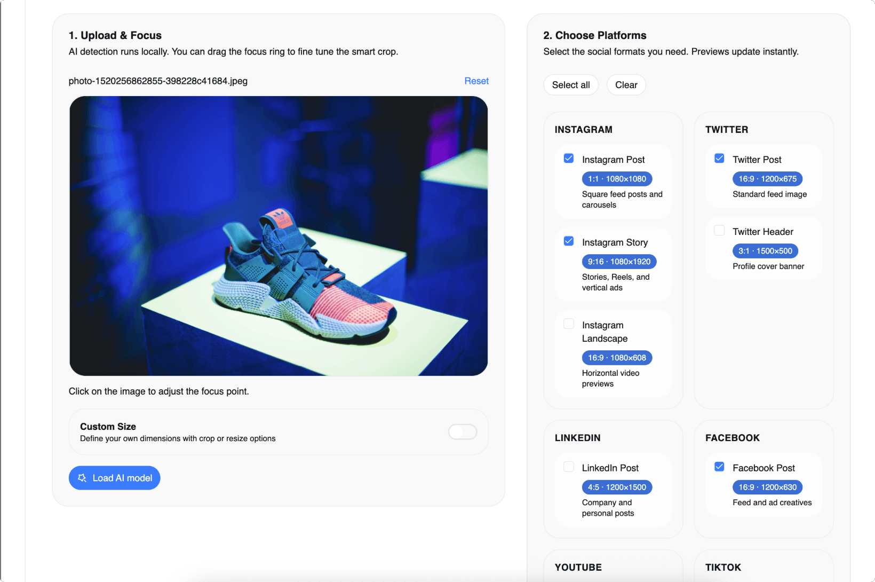Click the focus ring on the sneaker
The height and width of the screenshot is (582, 875).
(278, 235)
